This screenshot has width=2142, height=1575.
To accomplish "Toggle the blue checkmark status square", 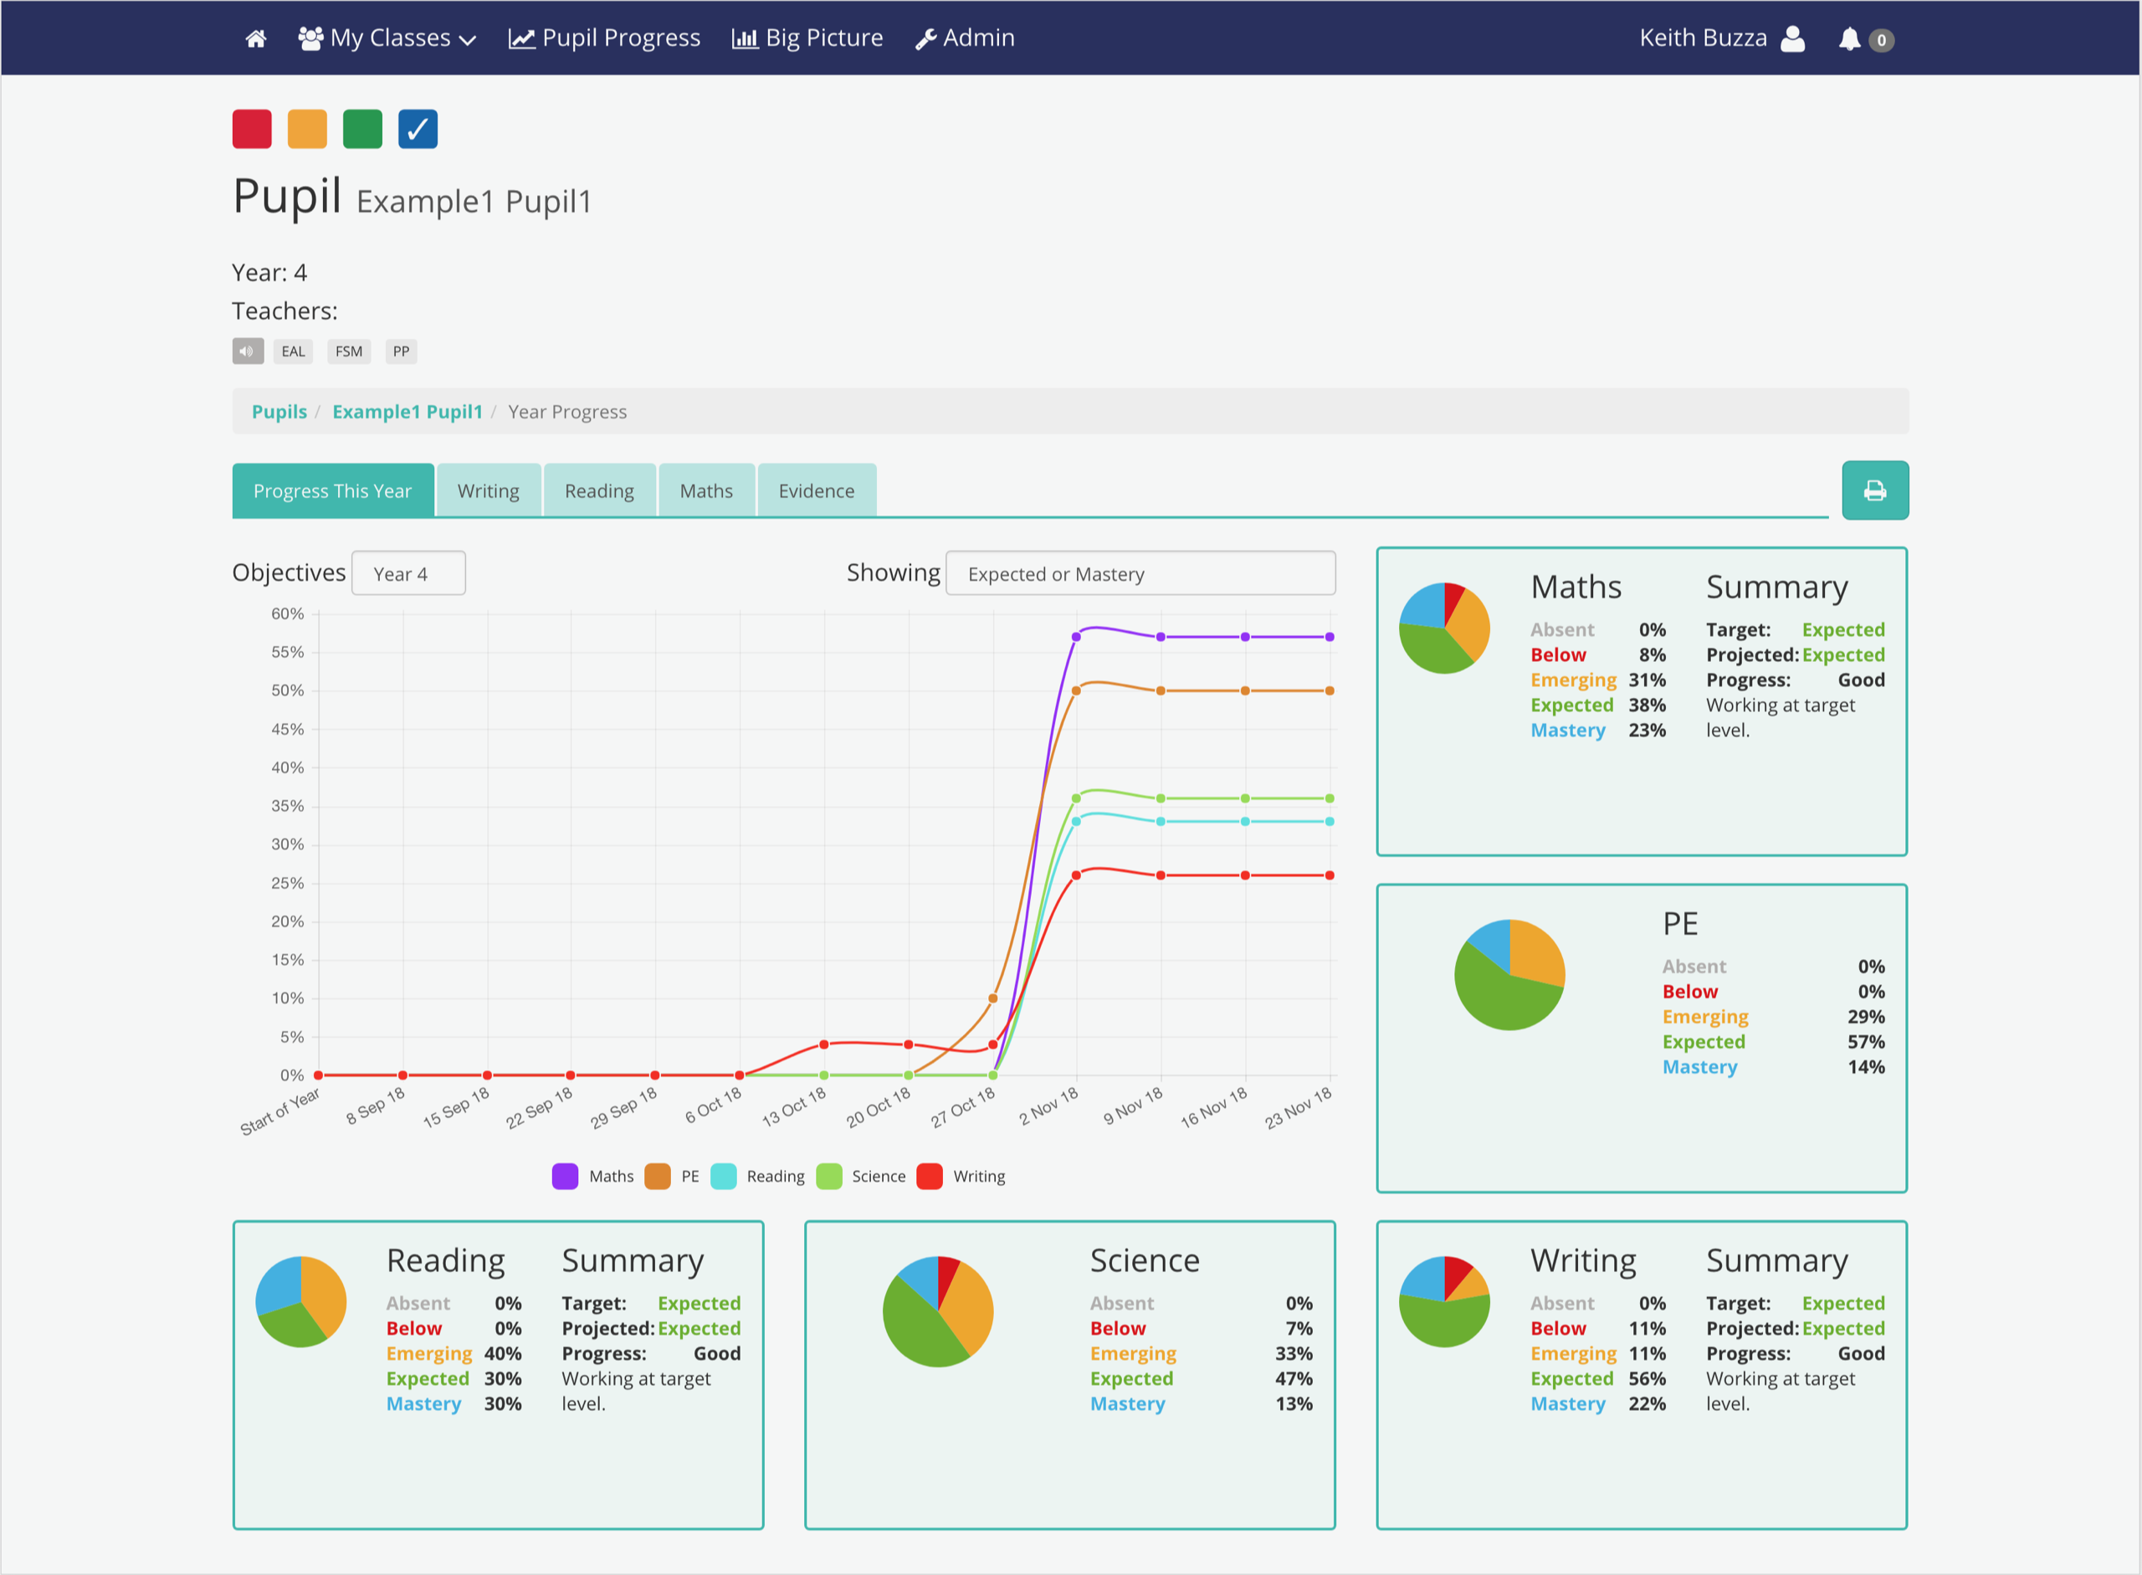I will (x=417, y=129).
